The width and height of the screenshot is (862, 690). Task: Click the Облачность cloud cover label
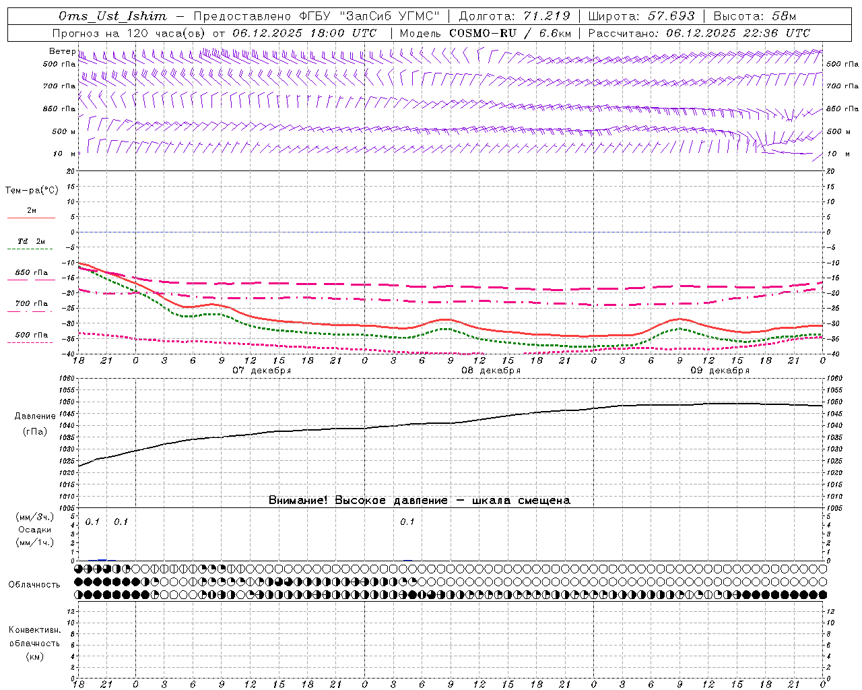click(34, 584)
